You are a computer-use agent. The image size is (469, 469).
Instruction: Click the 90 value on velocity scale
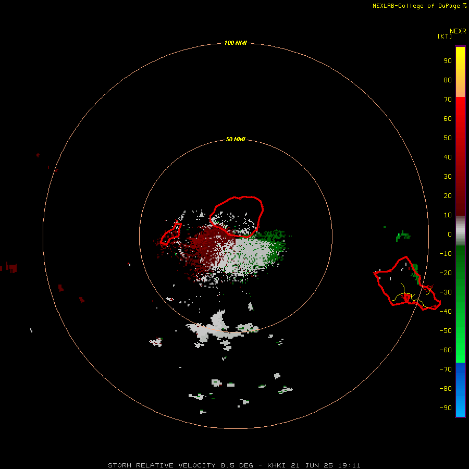click(x=448, y=61)
